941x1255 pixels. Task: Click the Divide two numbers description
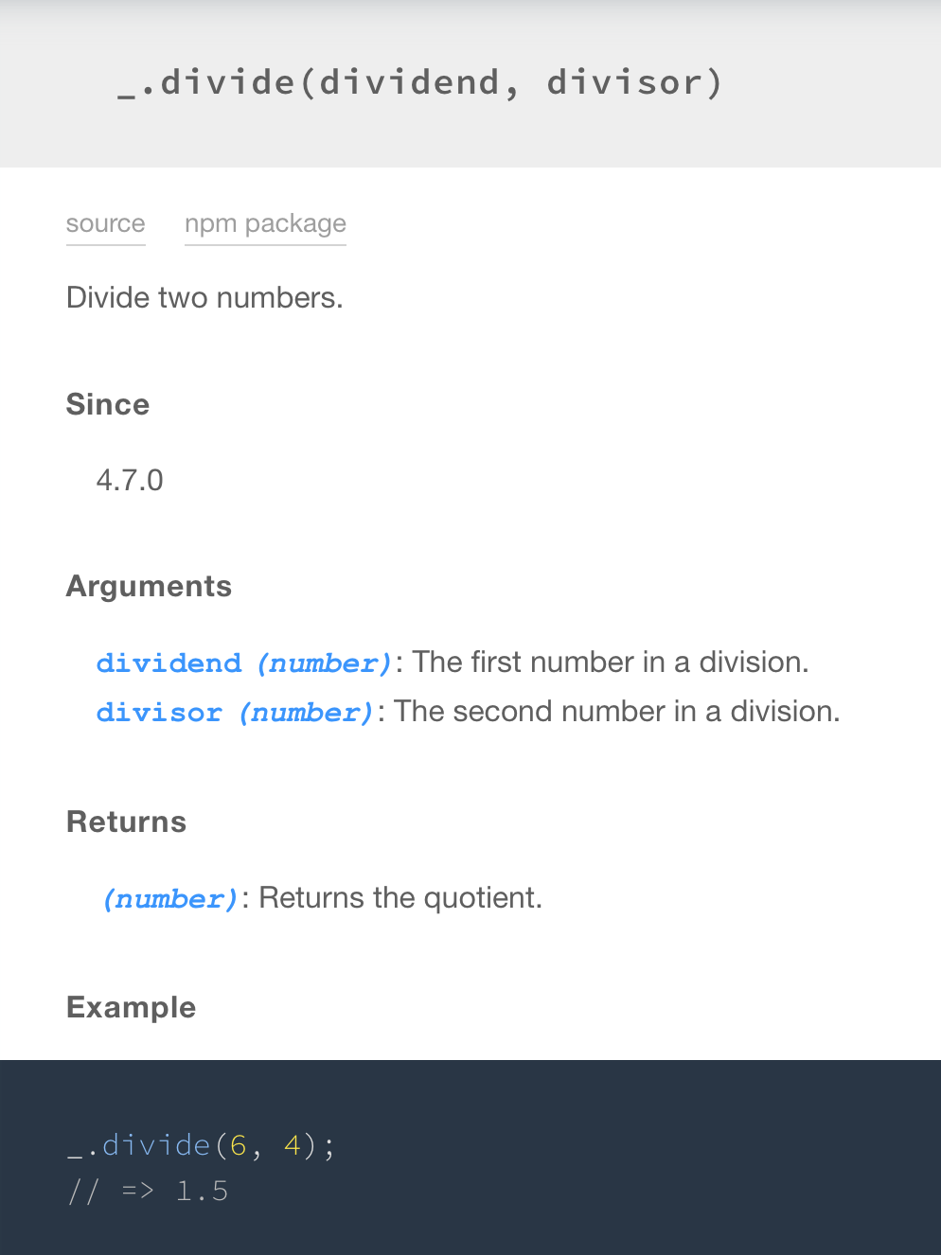tap(204, 297)
